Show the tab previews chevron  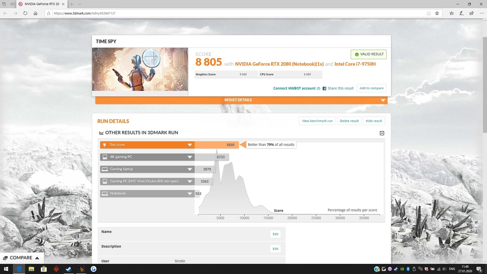click(80, 4)
